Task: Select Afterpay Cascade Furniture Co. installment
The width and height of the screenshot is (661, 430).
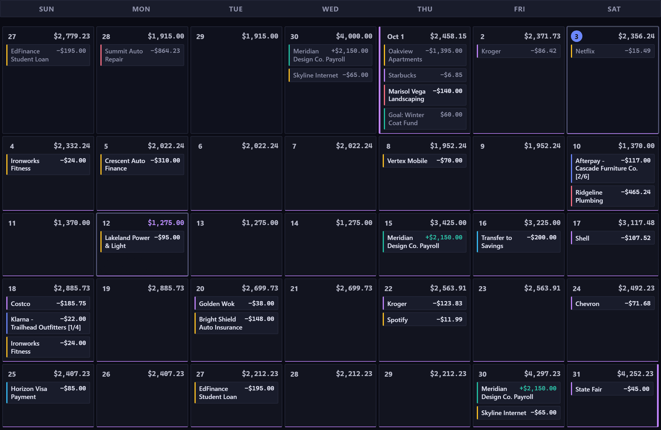Action: (613, 168)
